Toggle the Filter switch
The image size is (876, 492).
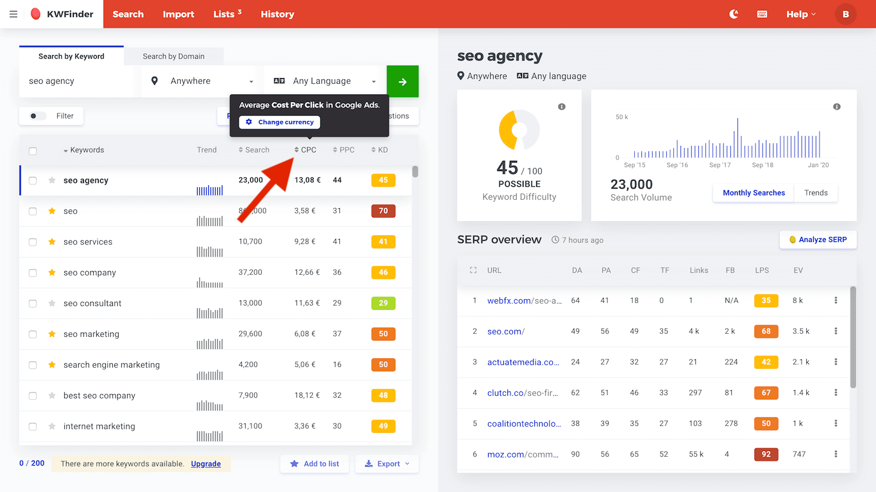pyautogui.click(x=38, y=116)
